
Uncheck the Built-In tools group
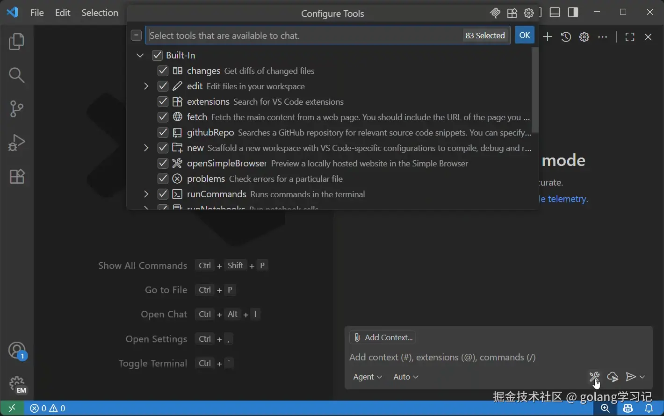click(157, 55)
